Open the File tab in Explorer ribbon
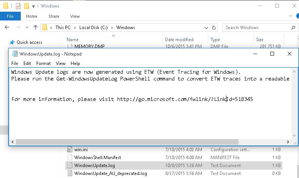Viewport: 299px width, 178px height. [10, 16]
